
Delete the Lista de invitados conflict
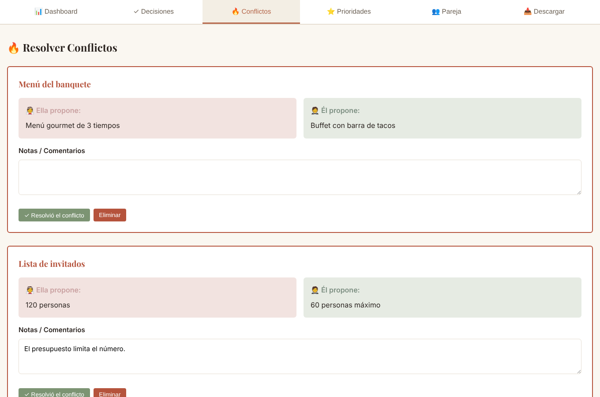click(x=110, y=393)
